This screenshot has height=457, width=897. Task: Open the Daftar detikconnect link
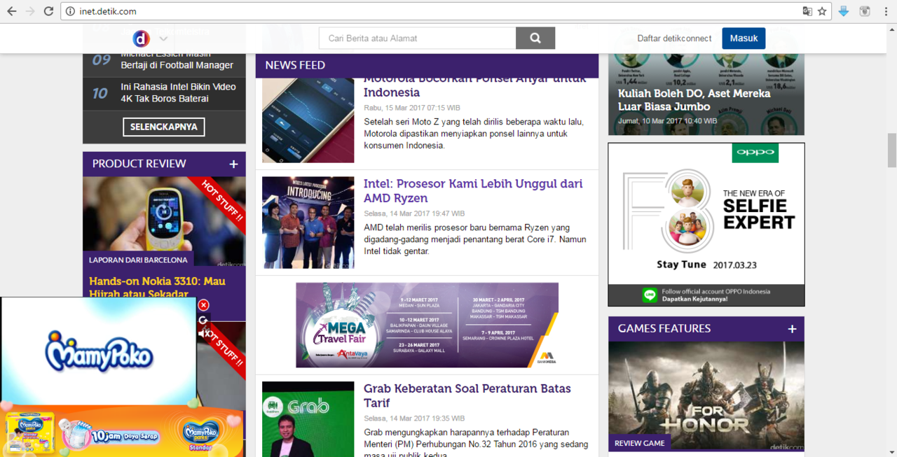(674, 38)
